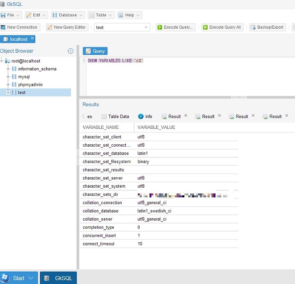Open the first Result tab
Screen dimensions: 295x284
coord(171,116)
